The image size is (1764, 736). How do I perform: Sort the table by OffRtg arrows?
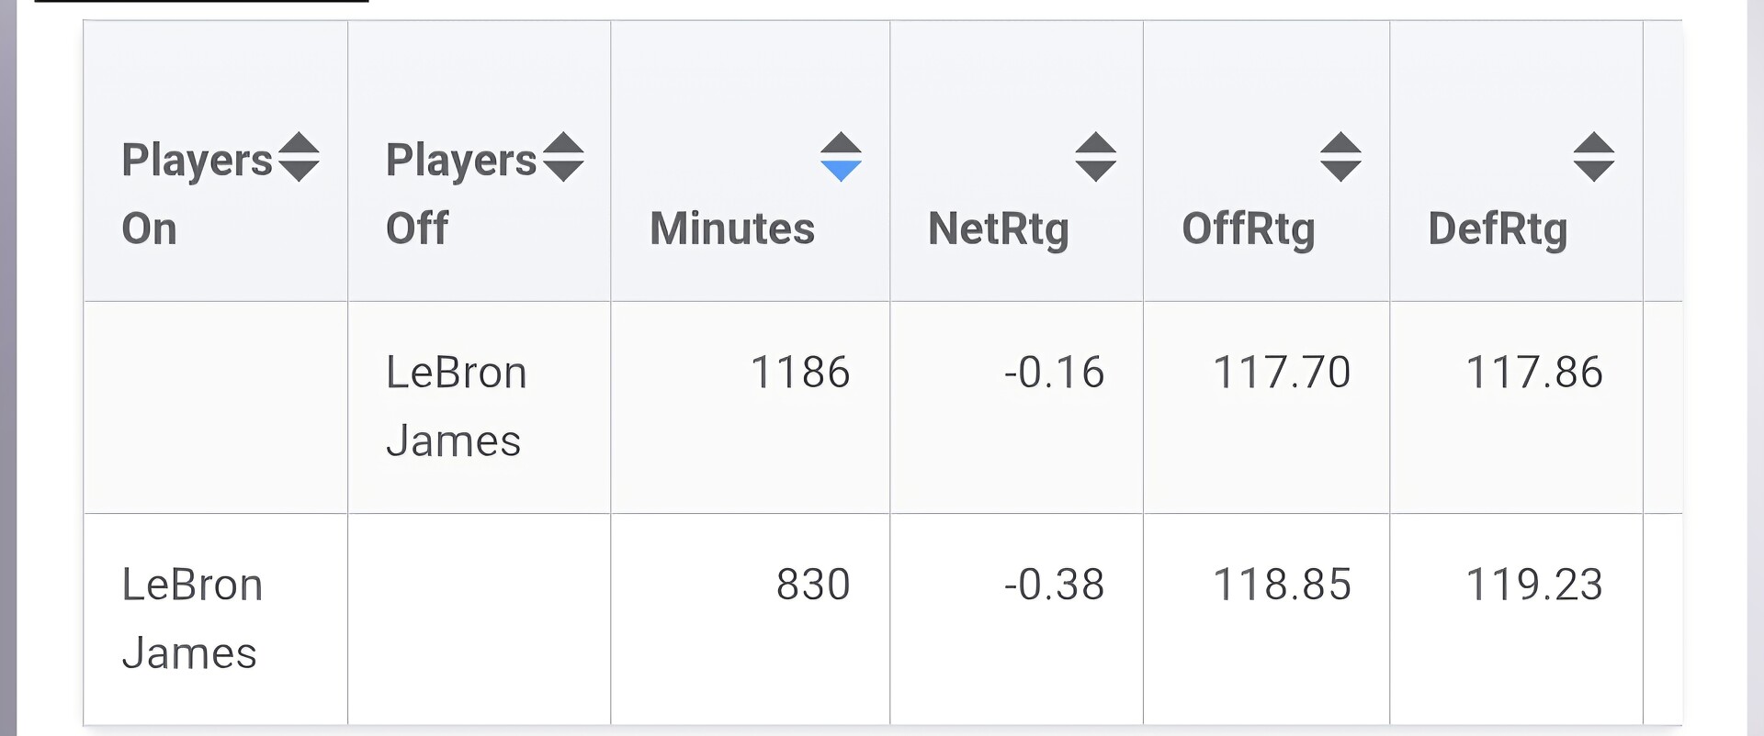(x=1340, y=157)
